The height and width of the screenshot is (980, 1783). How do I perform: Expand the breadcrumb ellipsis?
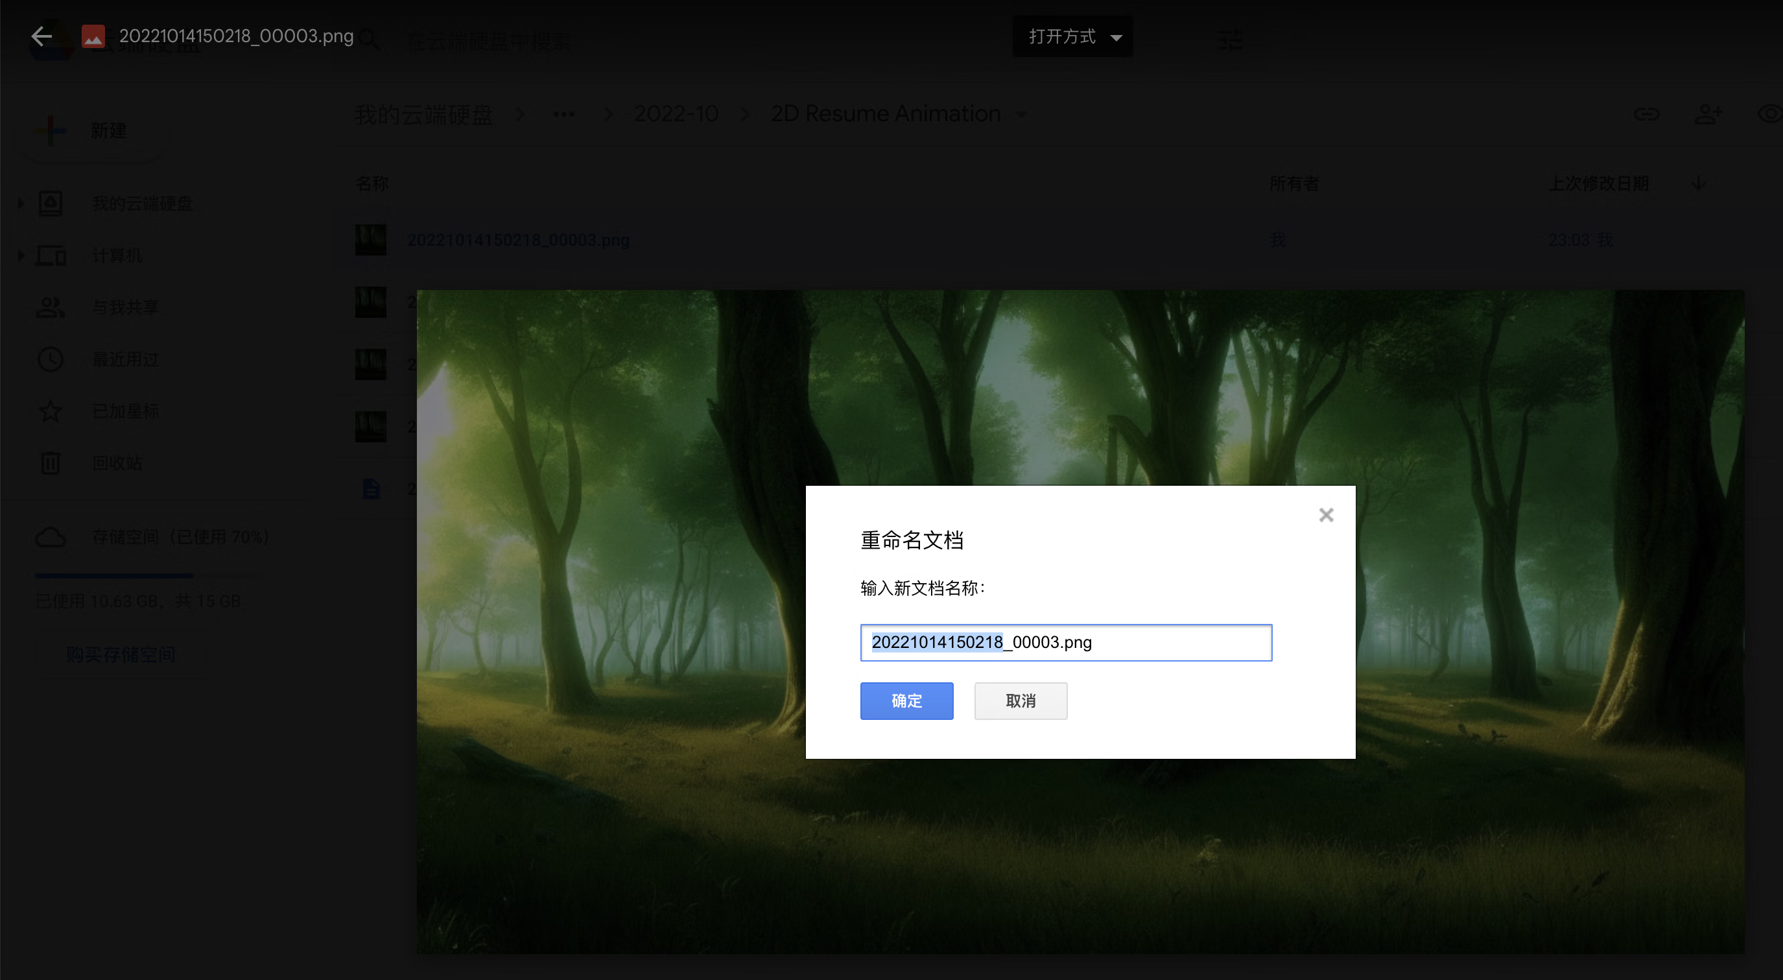point(563,114)
